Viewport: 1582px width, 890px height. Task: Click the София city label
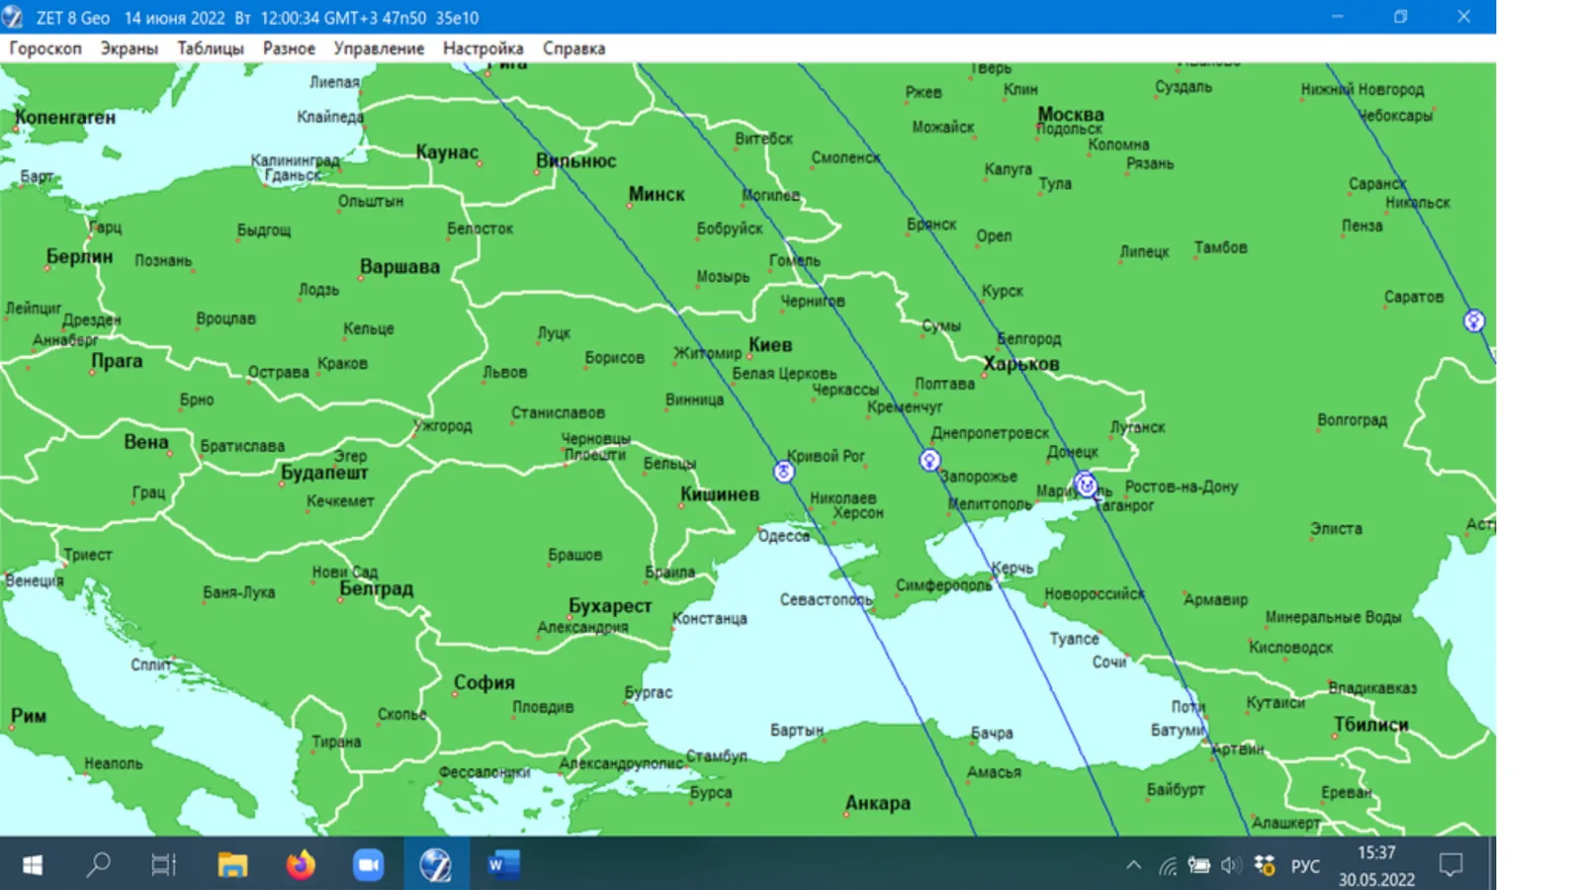pyautogui.click(x=484, y=682)
